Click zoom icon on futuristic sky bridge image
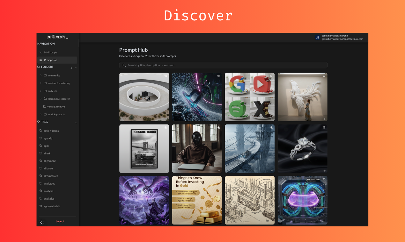This screenshot has height=242, width=405. (x=271, y=128)
